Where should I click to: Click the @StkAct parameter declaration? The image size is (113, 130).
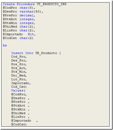point(19,19)
